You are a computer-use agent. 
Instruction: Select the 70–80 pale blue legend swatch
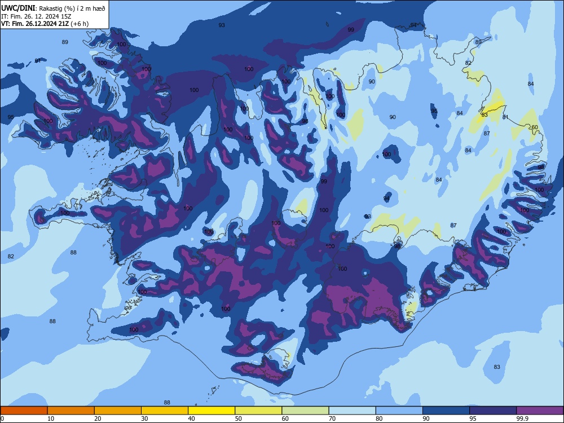click(x=352, y=411)
